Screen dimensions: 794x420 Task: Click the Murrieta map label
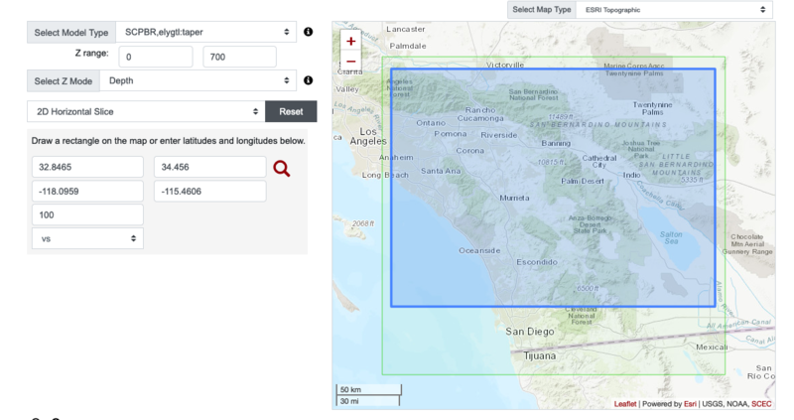tap(514, 199)
